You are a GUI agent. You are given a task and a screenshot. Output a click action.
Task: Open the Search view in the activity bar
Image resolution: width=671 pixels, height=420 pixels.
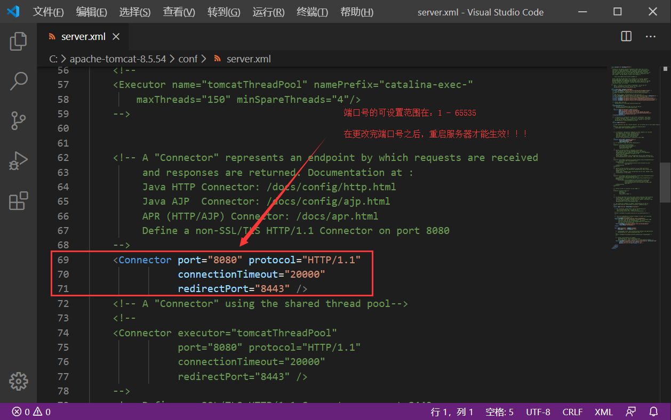(18, 81)
